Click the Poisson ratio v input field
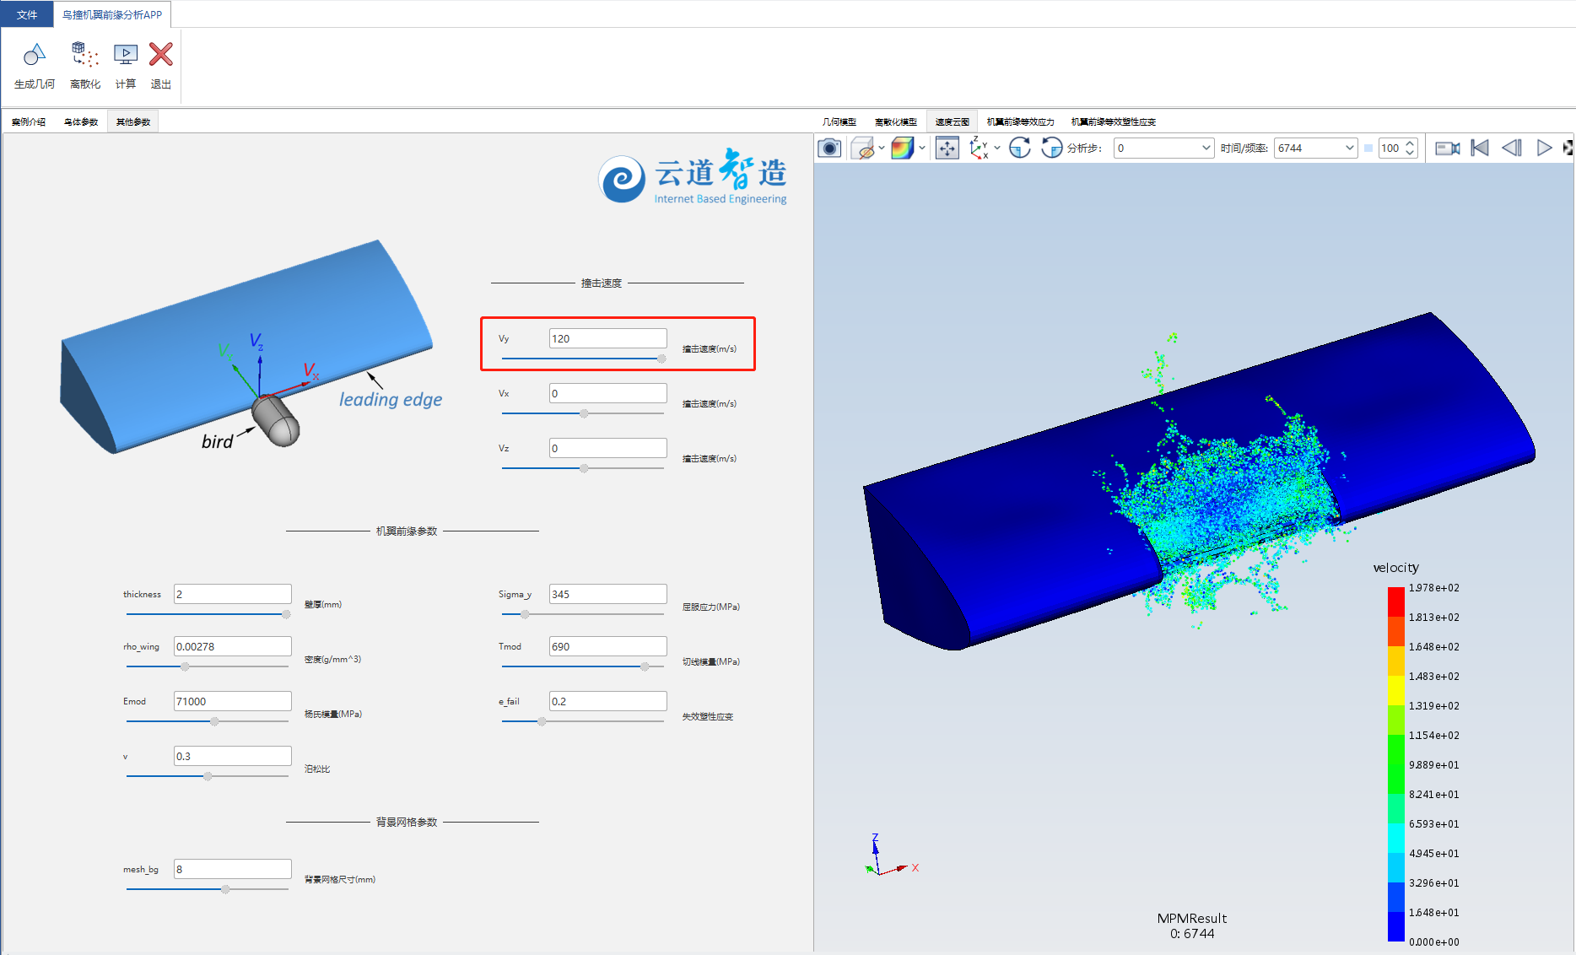This screenshot has width=1576, height=955. tap(233, 756)
